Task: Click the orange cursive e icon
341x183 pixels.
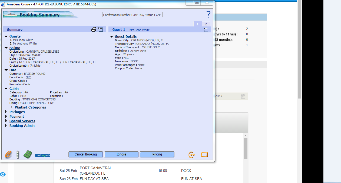Action: (x=8, y=154)
